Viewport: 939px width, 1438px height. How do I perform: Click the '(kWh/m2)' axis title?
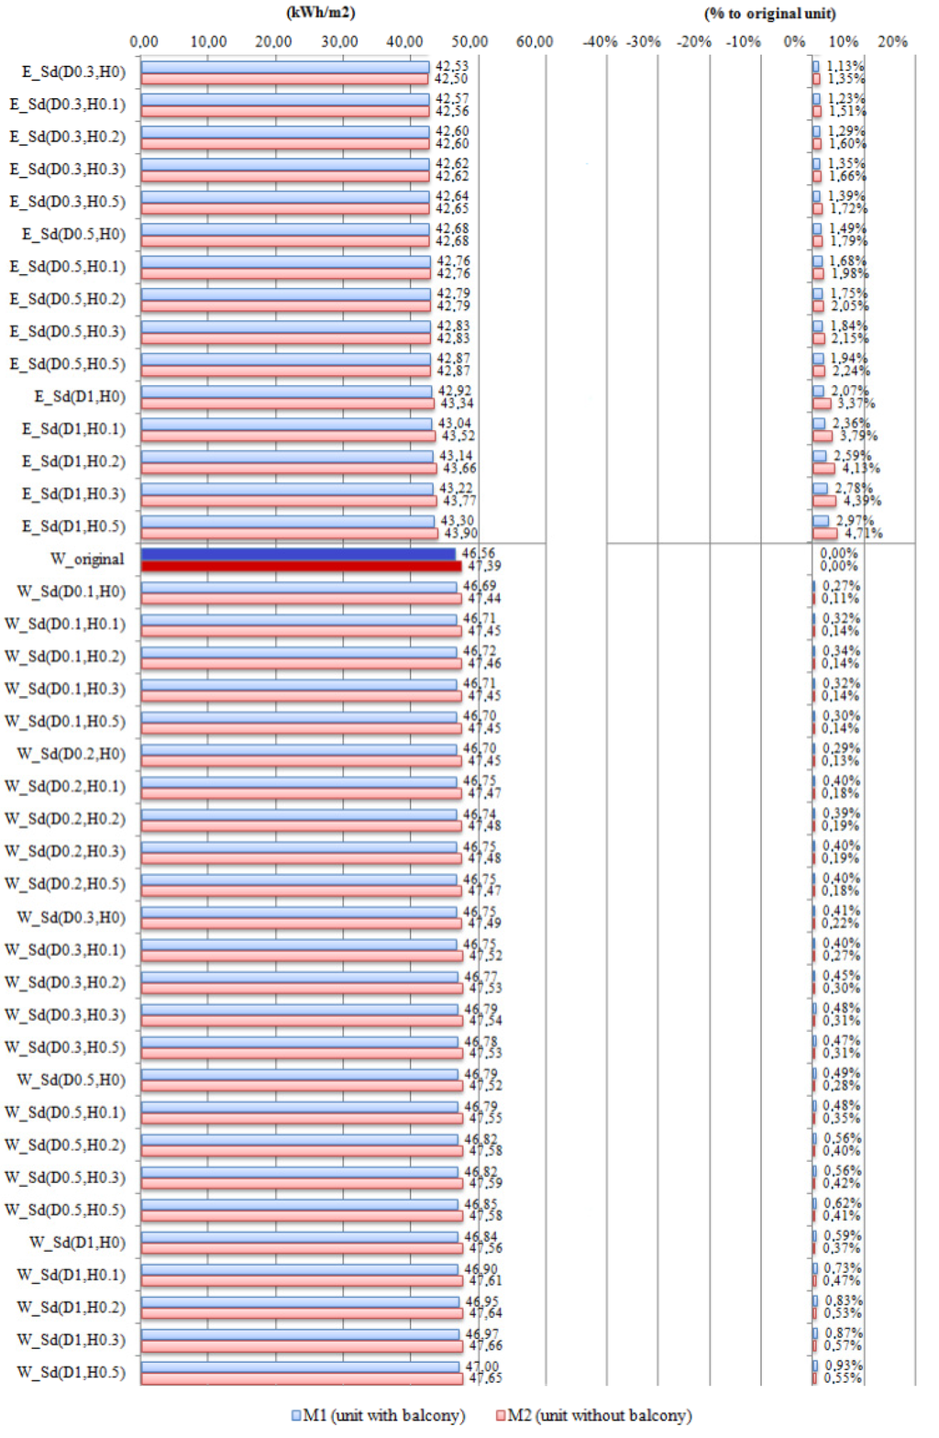click(321, 12)
